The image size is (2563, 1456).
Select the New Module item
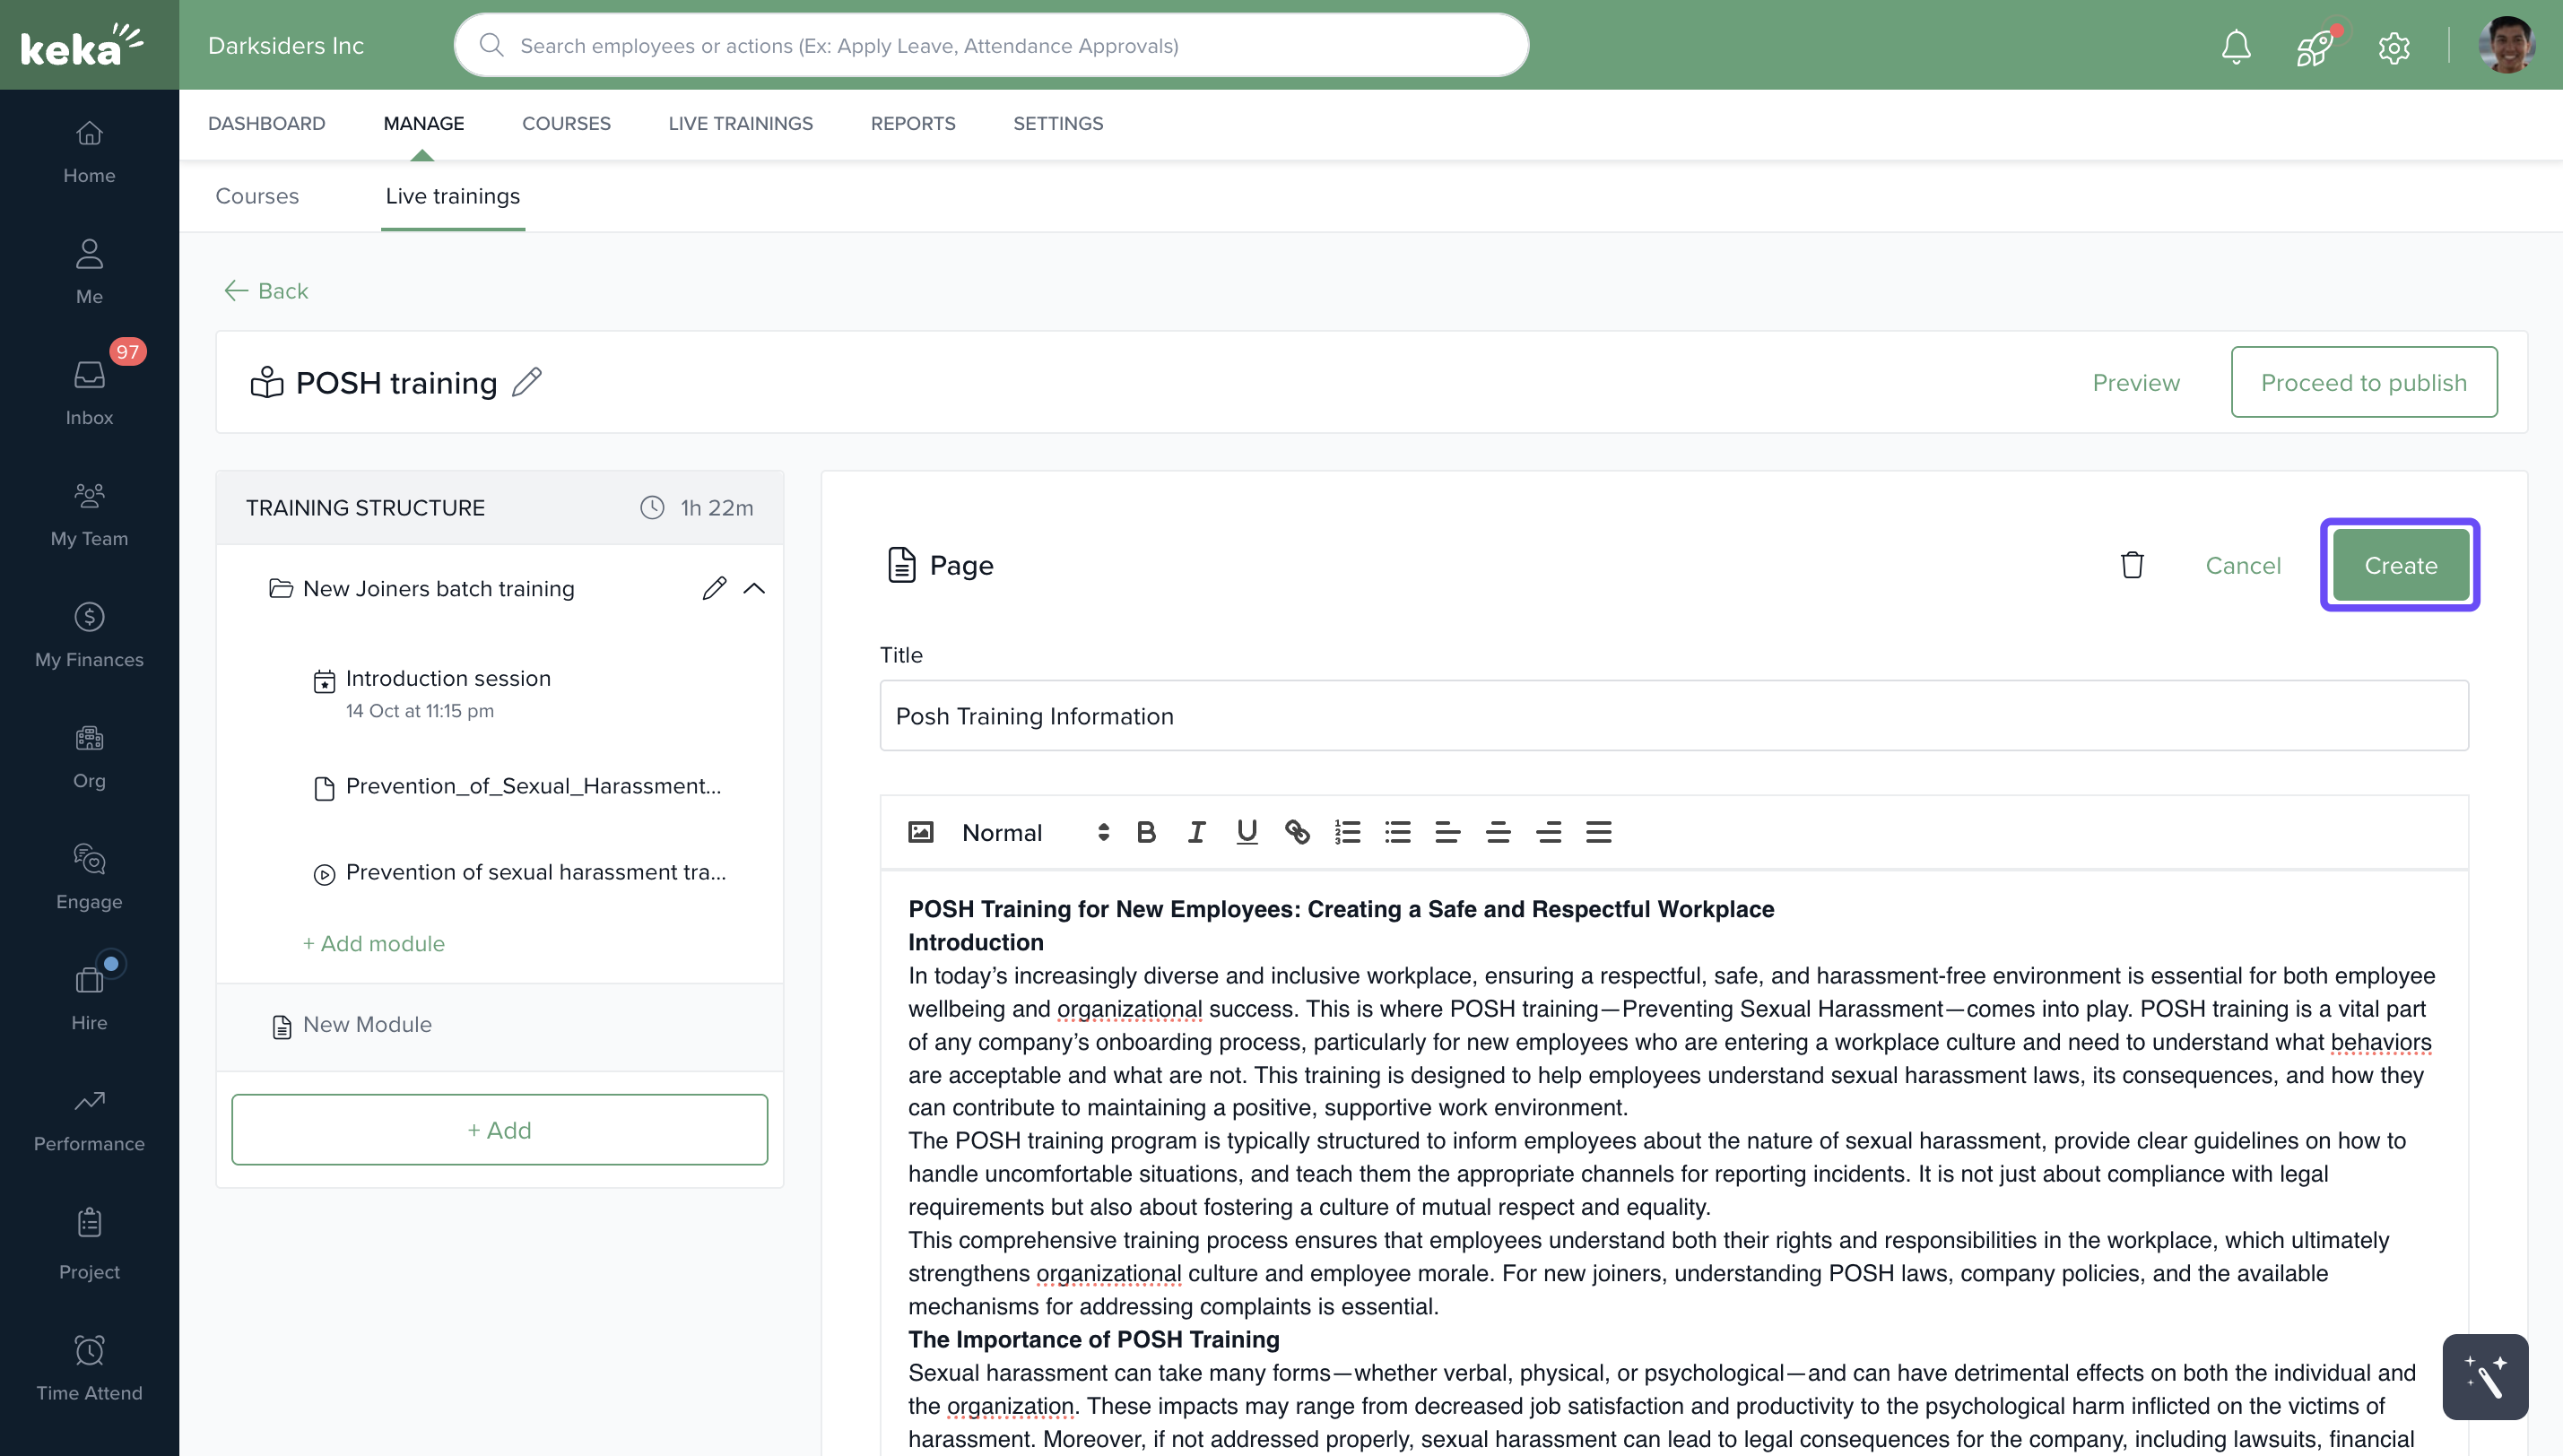tap(367, 1024)
